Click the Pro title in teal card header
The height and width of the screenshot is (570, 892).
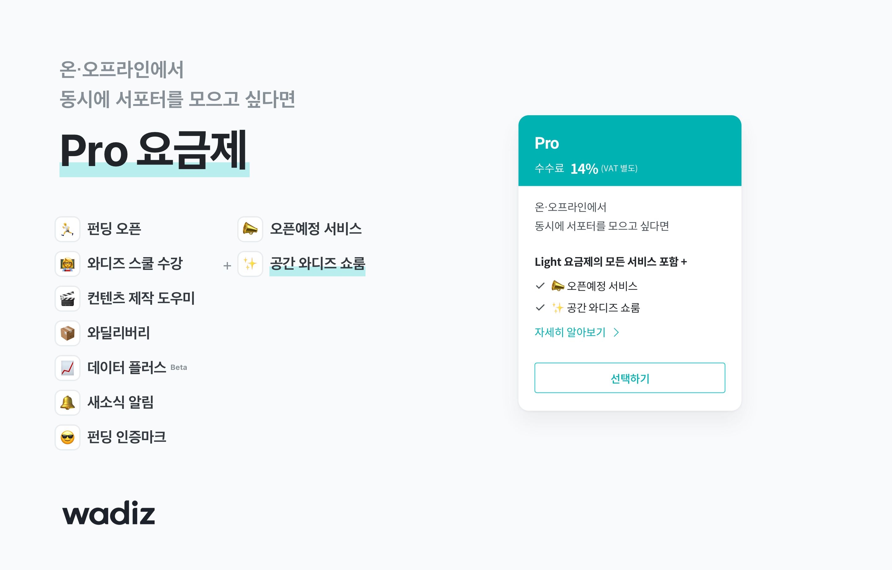point(546,143)
